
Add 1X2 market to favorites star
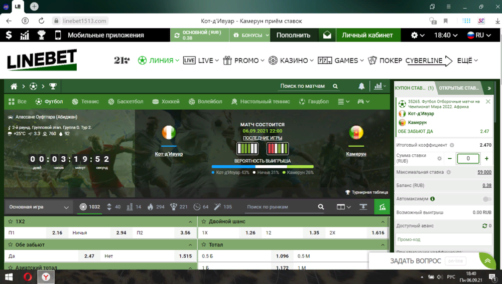[x=10, y=221]
